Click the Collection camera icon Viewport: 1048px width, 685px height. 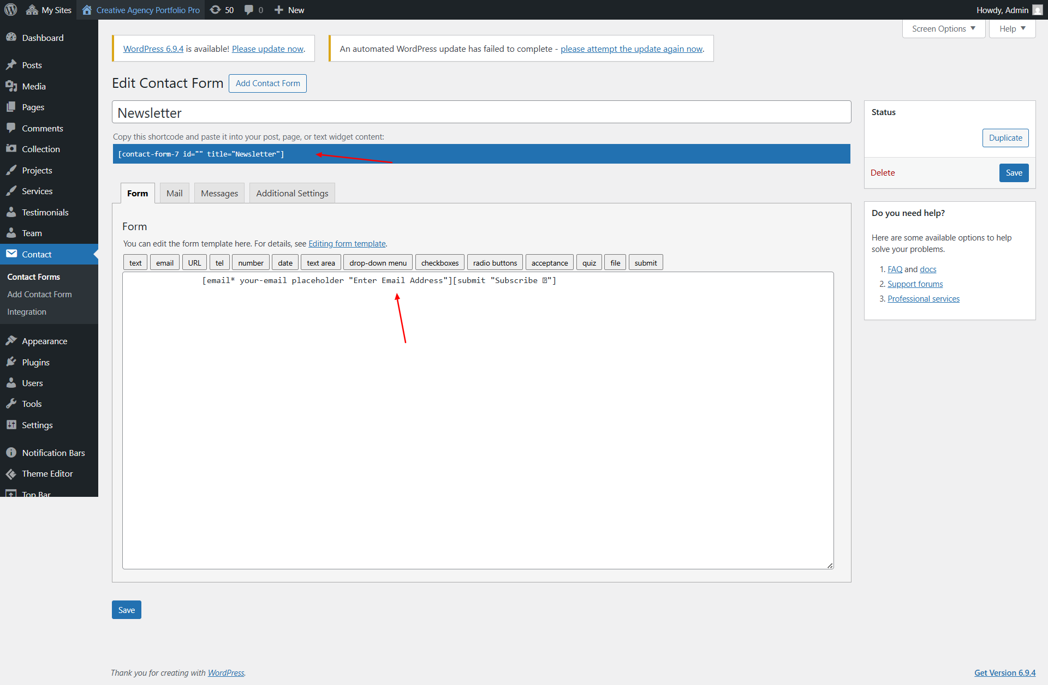click(x=11, y=149)
